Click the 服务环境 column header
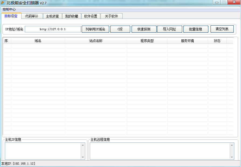This screenshot has width=241, height=167. point(187,41)
